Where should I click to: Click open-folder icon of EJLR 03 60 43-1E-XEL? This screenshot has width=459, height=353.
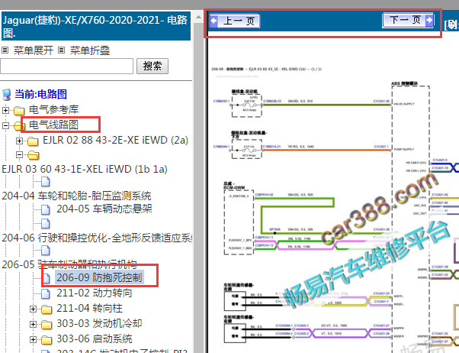pyautogui.click(x=34, y=155)
